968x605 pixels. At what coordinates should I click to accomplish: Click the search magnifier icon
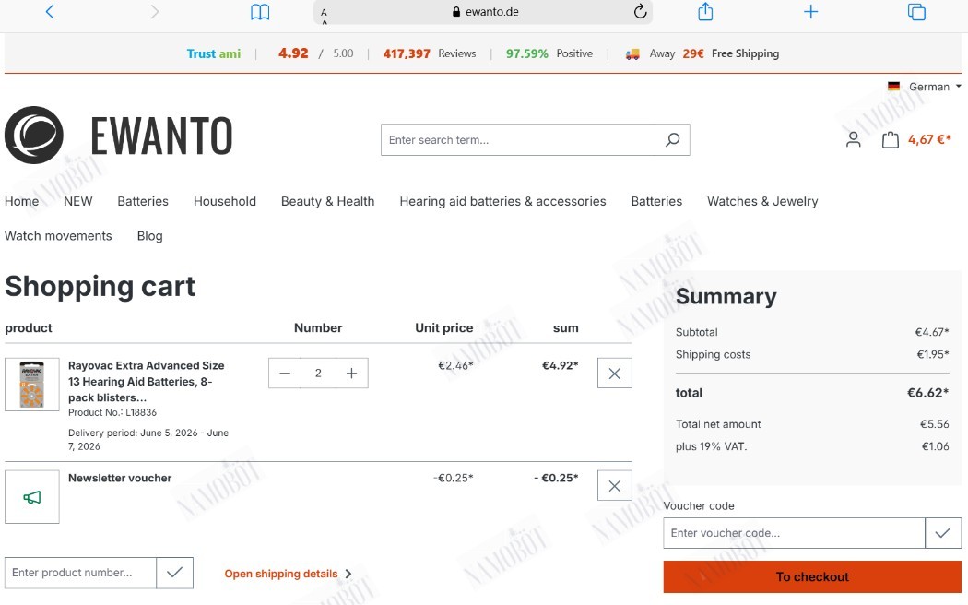[x=672, y=139]
